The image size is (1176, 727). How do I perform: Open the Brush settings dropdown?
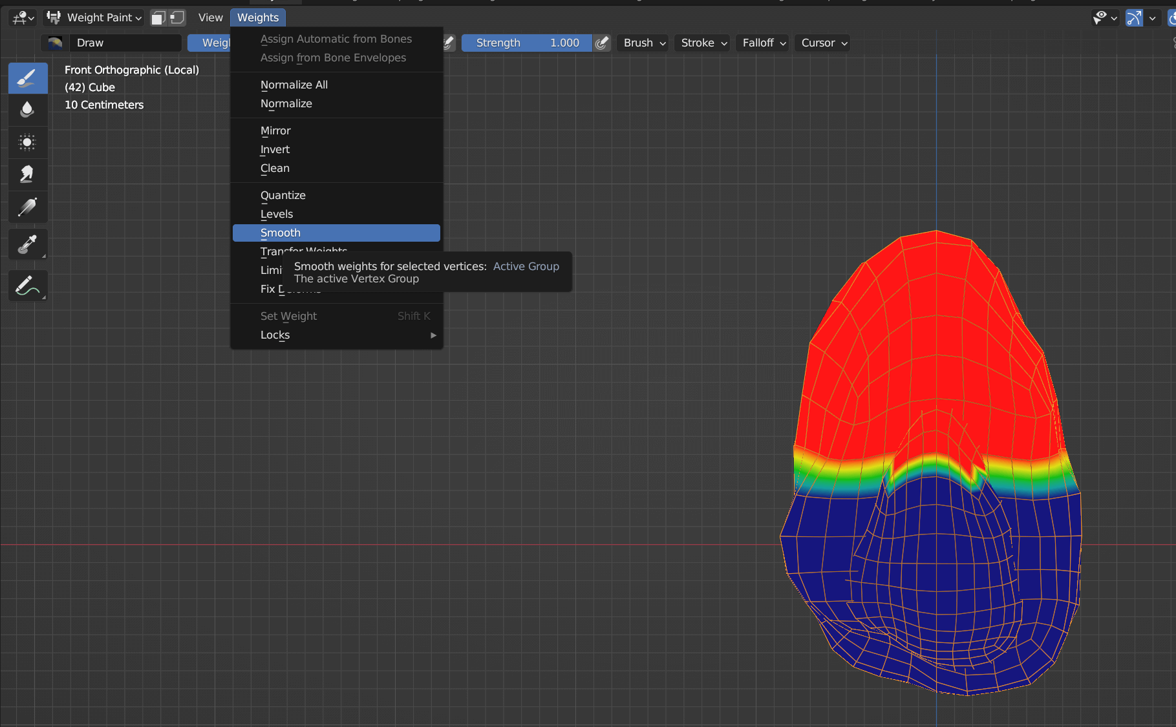point(645,43)
